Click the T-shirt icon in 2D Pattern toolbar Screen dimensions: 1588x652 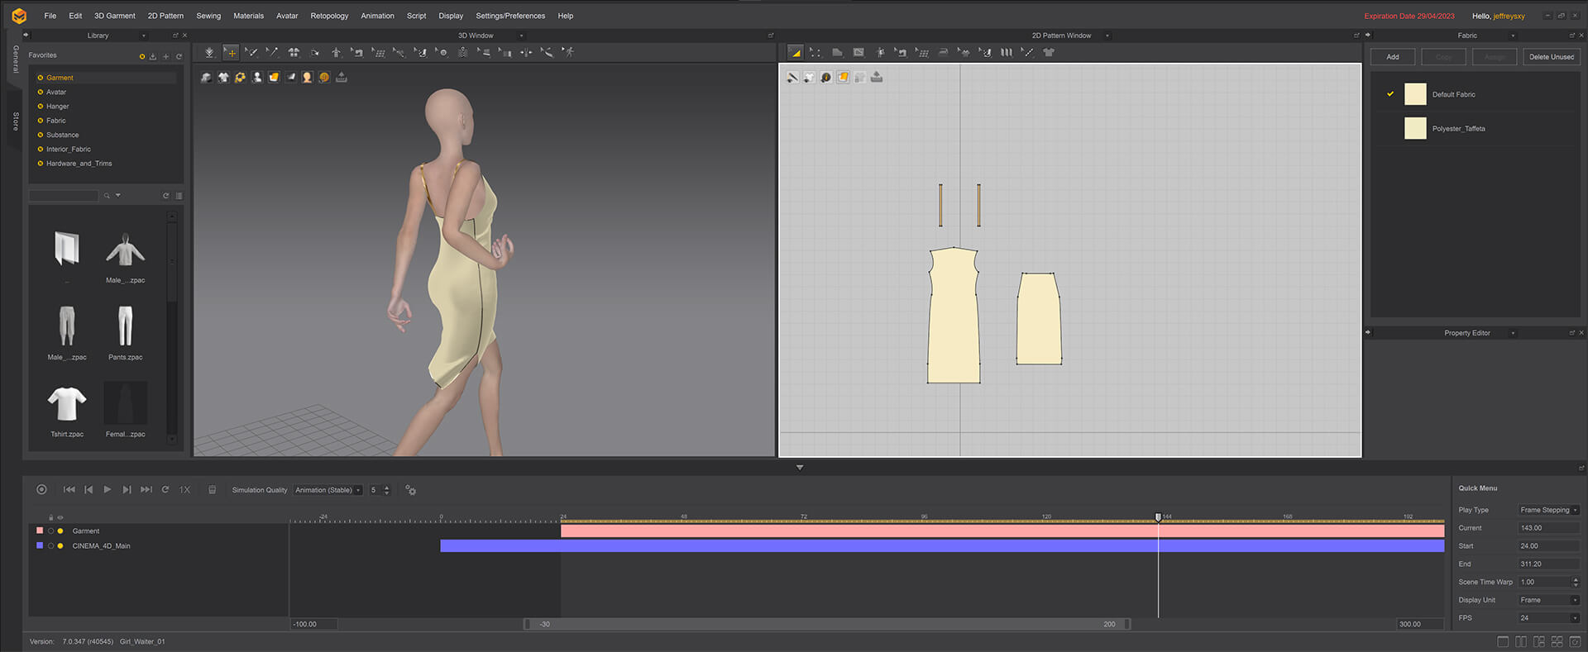[1049, 52]
